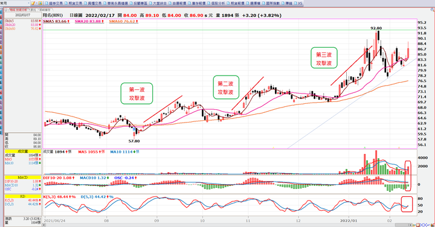Screen dimensions: 435x227
Task: Open the 個股分析 toolbar page
Action: (x=216, y=4)
